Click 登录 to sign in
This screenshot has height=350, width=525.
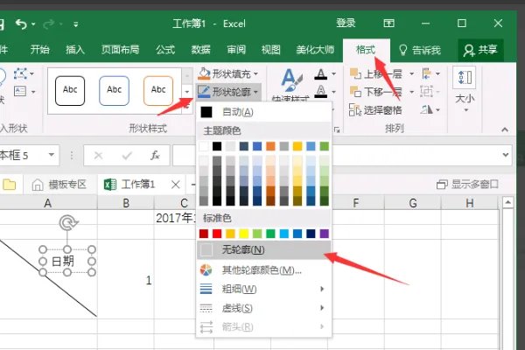346,23
